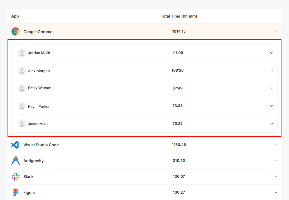Select the Alex Morgan user name
Viewport: 289px width, 200px height.
coord(39,71)
